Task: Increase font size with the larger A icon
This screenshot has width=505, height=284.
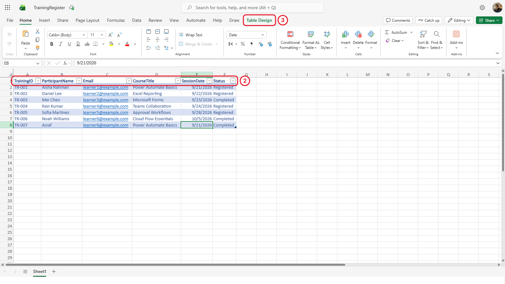Action: tap(110, 35)
